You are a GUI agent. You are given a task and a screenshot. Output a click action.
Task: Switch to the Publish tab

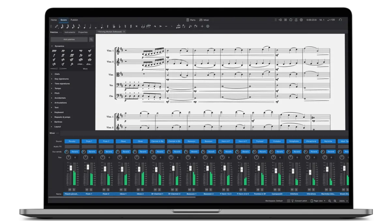point(74,20)
